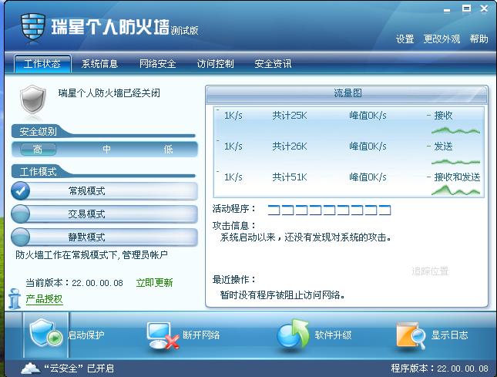497x377 pixels.
Task: Click the 系统启动以来 attack info message
Action: (306, 237)
